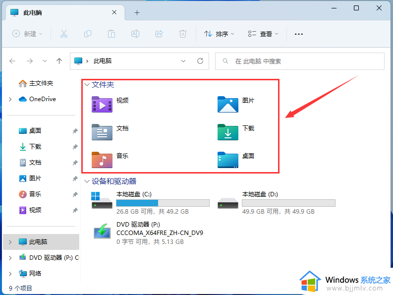Viewport: 393px width, 295px height.
Task: Click the pin icon beside sidebar 音乐
Action: tap(75, 194)
